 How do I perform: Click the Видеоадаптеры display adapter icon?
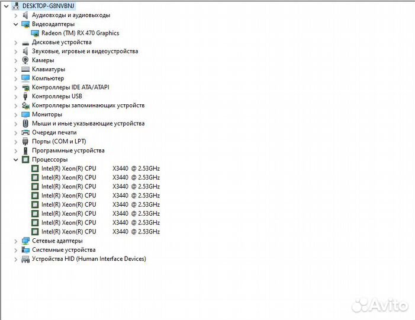click(25, 24)
